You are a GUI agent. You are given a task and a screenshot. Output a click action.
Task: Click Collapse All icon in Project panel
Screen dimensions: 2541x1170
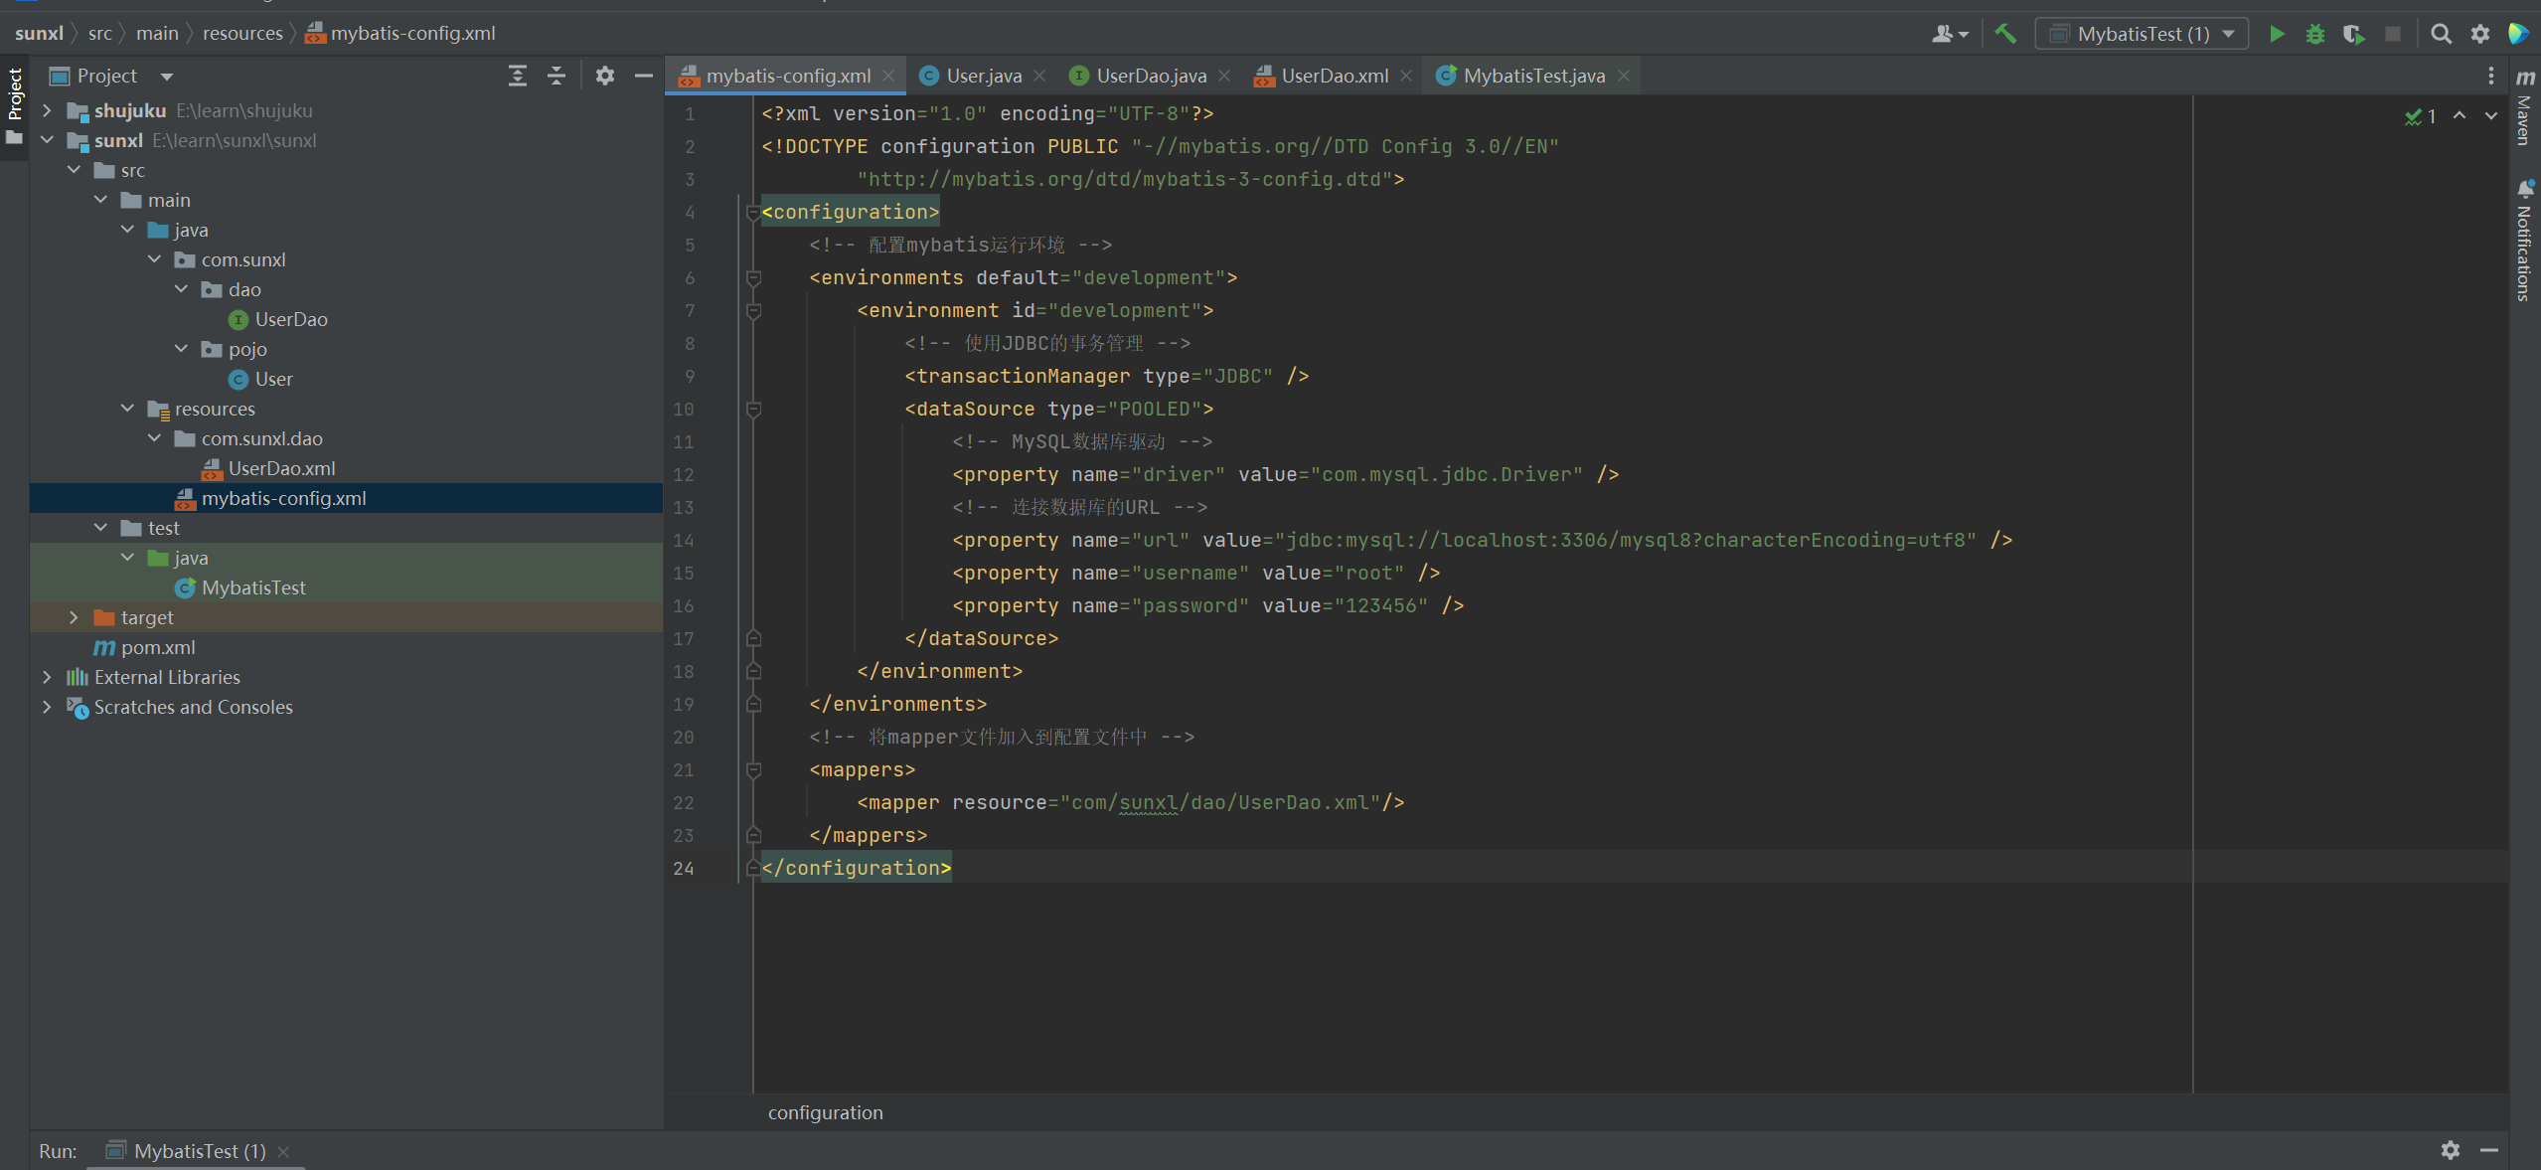tap(556, 76)
